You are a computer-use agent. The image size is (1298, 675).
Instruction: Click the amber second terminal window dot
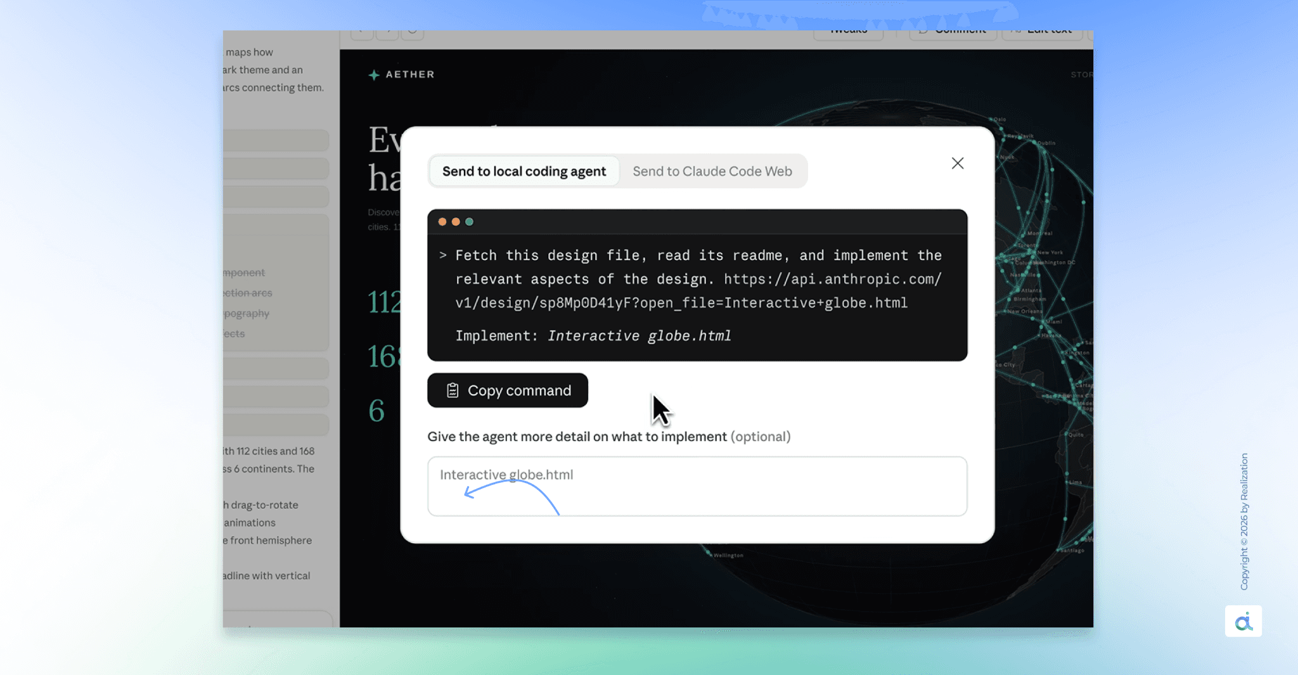pyautogui.click(x=456, y=222)
